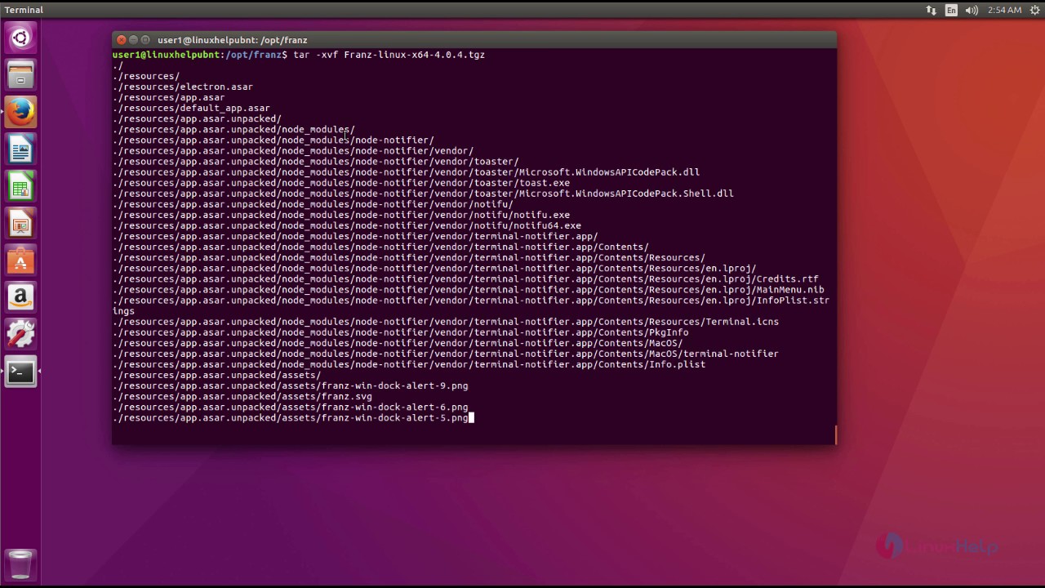Image resolution: width=1045 pixels, height=588 pixels.
Task: Minimize the terminal window
Action: [134, 40]
